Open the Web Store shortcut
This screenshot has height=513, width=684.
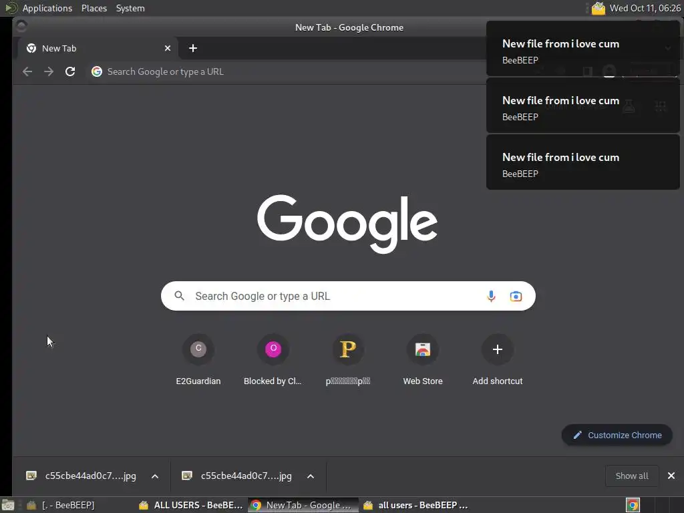pyautogui.click(x=423, y=359)
